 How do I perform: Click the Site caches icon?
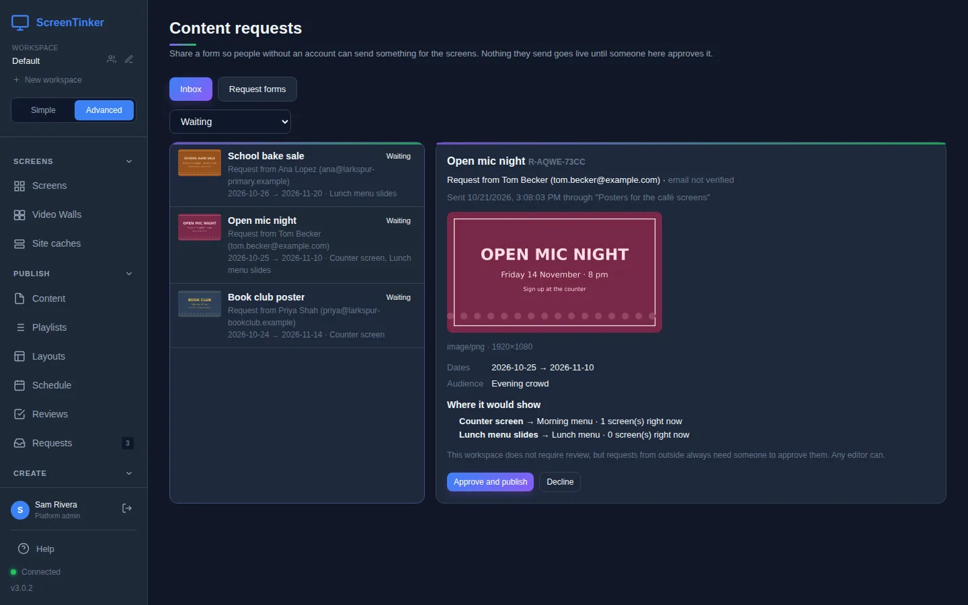19,244
